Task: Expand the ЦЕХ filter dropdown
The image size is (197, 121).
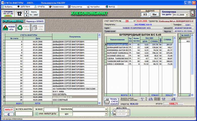Action: click(106, 114)
